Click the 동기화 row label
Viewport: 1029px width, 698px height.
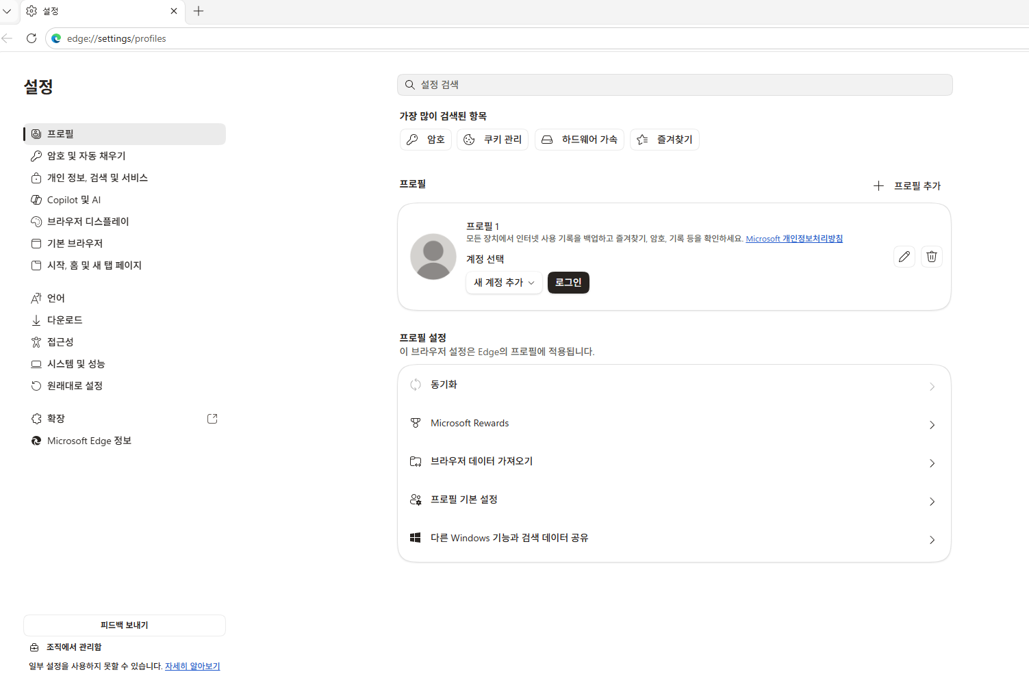point(444,385)
